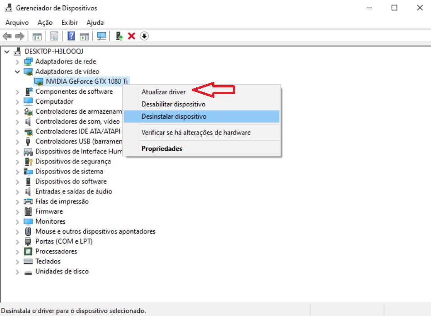Image resolution: width=431 pixels, height=316 pixels.
Task: Click the red X uninstall device toolbar icon
Action: (132, 36)
